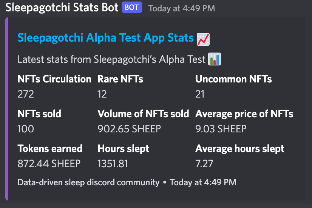312x208 pixels.
Task: Click the Sleepagotchi Stats Bot username
Action: [x=62, y=8]
